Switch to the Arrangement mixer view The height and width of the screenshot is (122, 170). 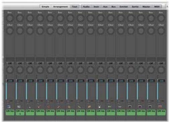pyautogui.click(x=60, y=7)
